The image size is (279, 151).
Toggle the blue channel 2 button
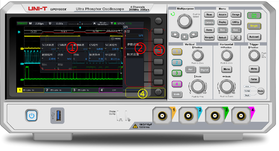pos(176,63)
